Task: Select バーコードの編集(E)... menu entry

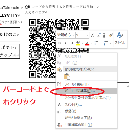Action: point(86,91)
